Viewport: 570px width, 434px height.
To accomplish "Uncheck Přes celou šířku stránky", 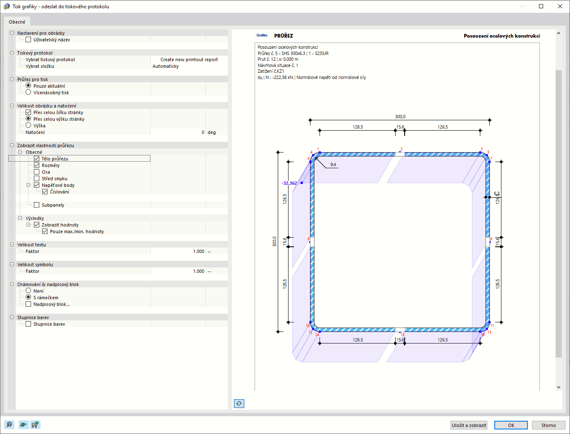I will point(29,112).
